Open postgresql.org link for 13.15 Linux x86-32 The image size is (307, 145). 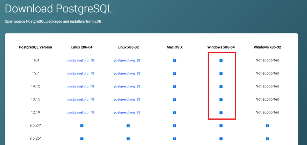click(x=127, y=99)
